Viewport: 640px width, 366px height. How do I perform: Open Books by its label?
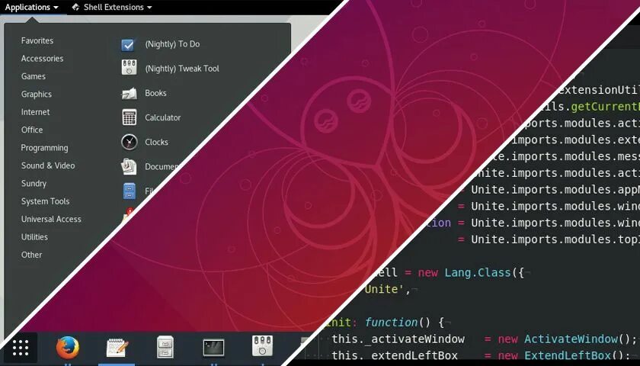tap(155, 93)
